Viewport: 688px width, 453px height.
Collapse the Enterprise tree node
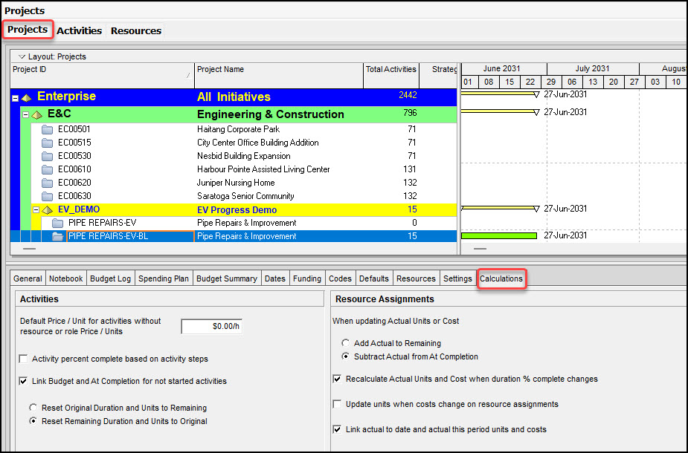(16, 97)
